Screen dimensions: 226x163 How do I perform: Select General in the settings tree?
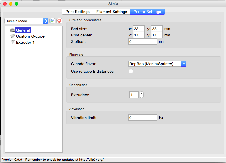coord(23,30)
